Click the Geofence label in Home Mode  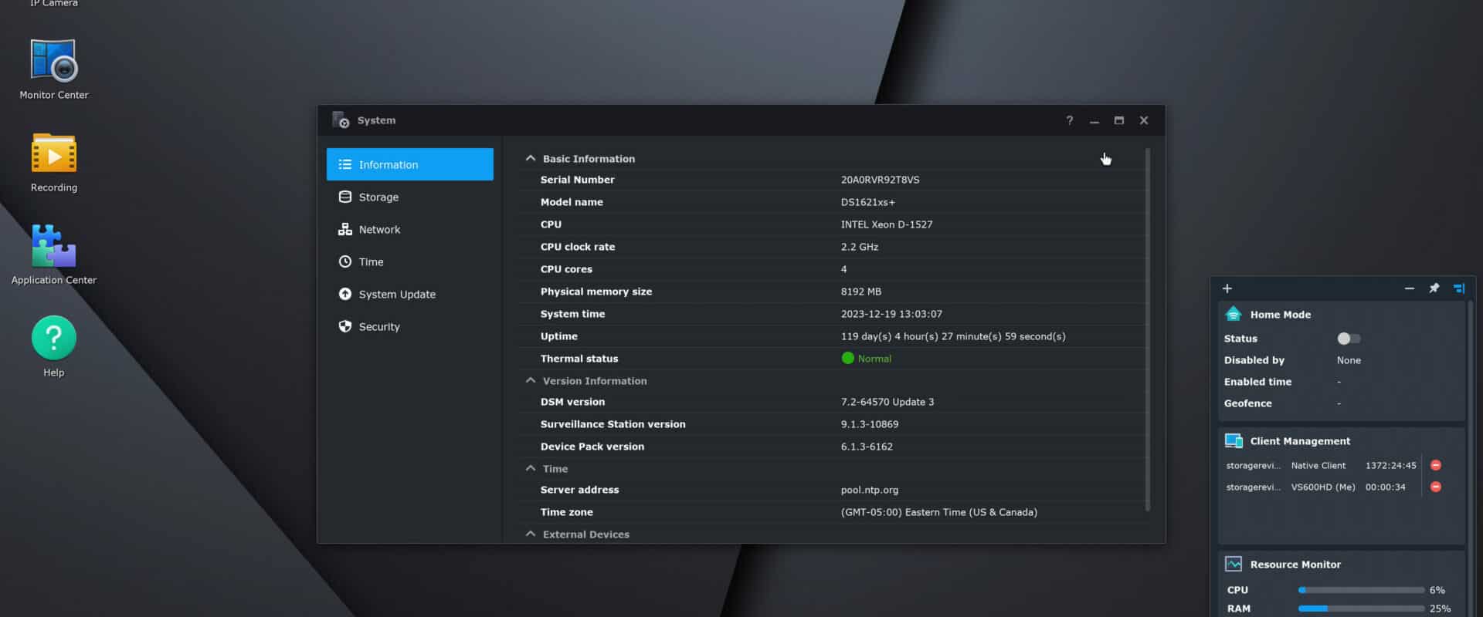(x=1247, y=403)
